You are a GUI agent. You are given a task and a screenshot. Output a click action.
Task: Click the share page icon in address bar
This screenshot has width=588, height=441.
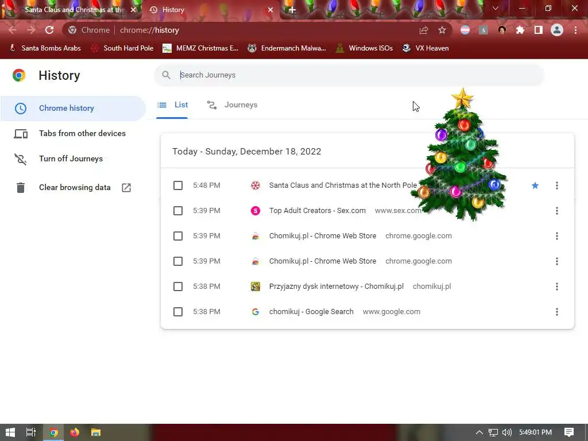[x=424, y=30]
